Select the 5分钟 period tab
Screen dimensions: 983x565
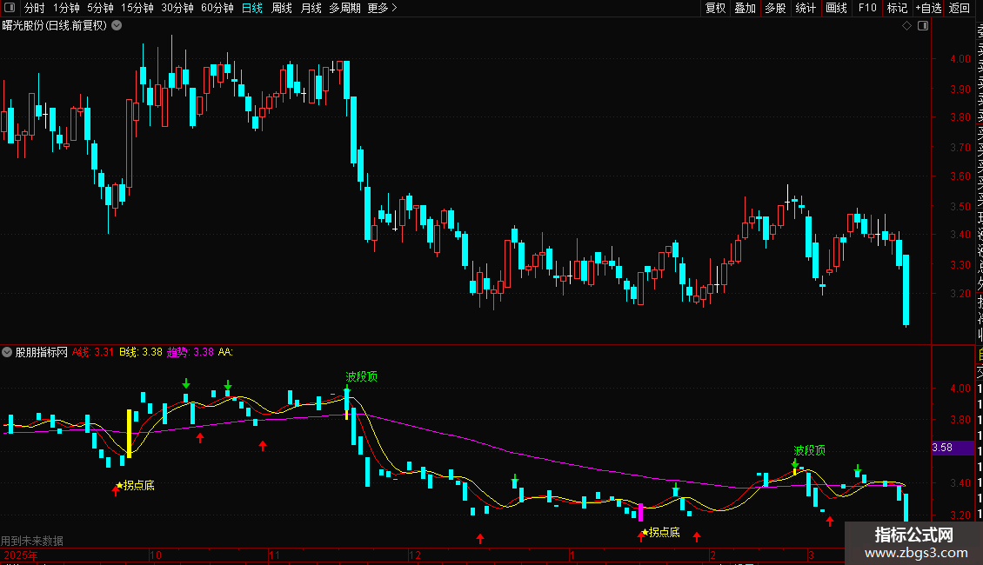coord(100,8)
